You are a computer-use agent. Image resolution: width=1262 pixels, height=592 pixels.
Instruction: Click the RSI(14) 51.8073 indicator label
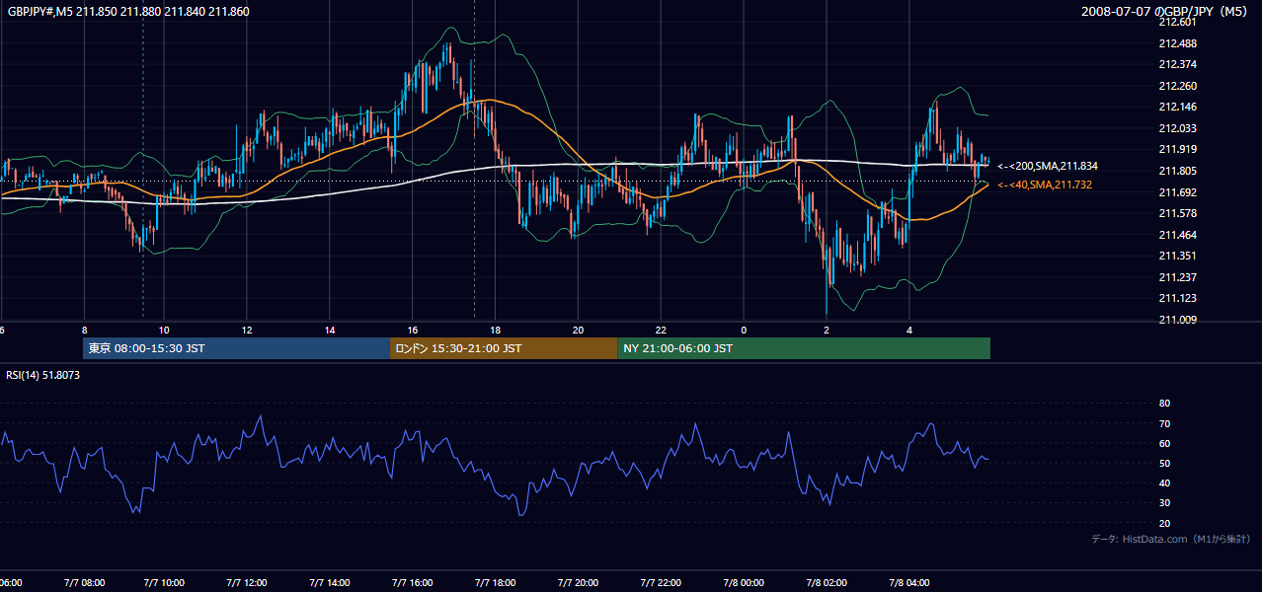[x=43, y=375]
